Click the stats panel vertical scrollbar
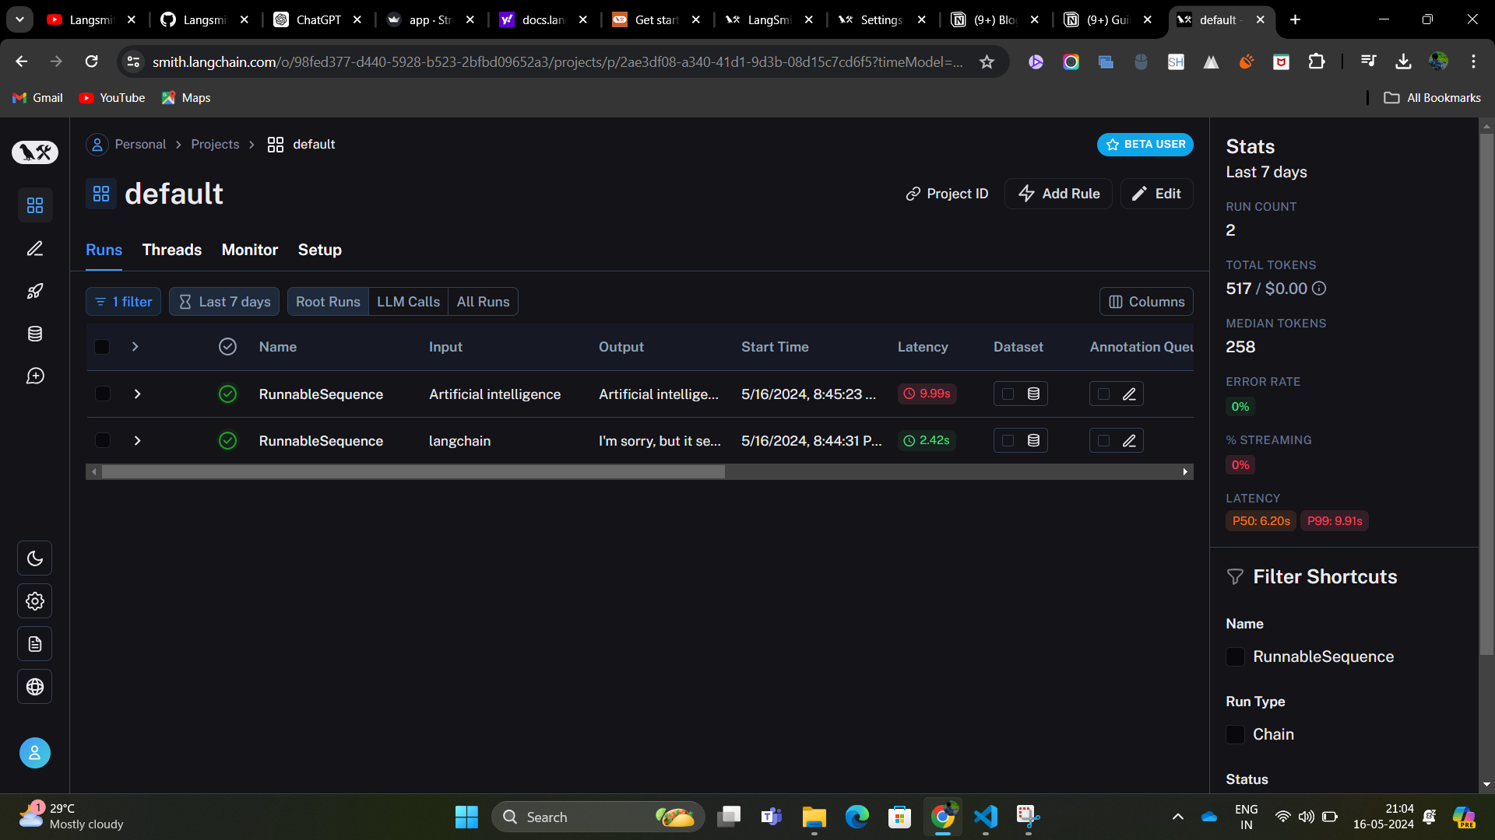Viewport: 1495px width, 840px height. pos(1486,395)
